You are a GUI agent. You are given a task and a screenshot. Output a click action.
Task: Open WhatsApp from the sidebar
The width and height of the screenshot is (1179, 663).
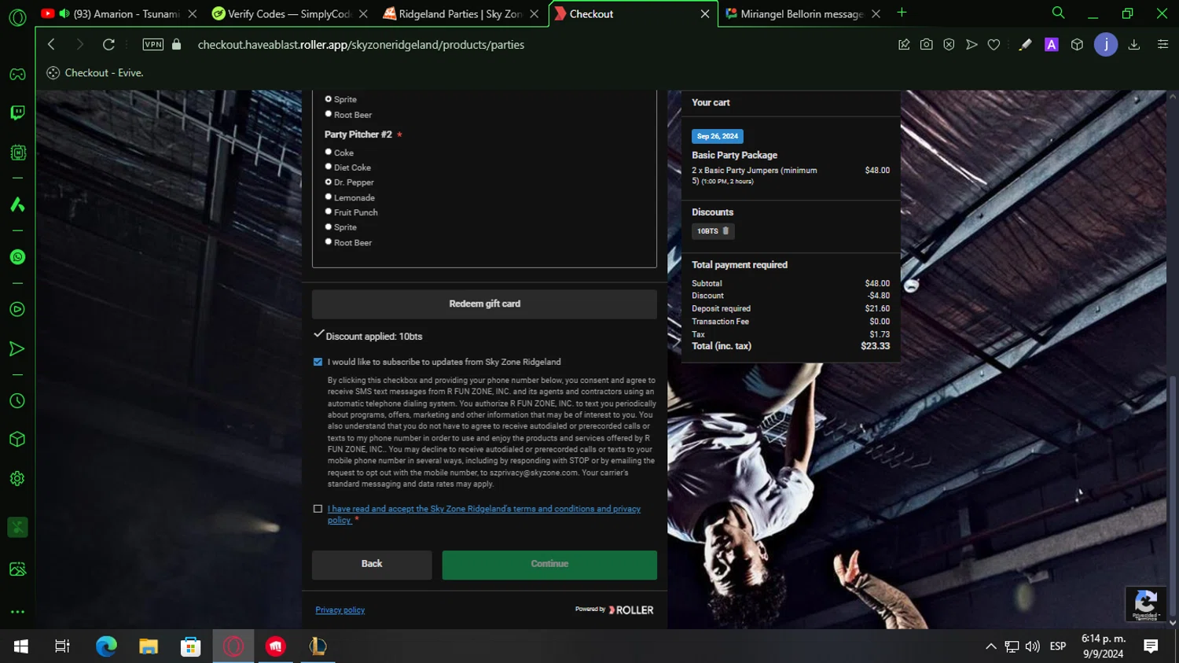coord(17,257)
